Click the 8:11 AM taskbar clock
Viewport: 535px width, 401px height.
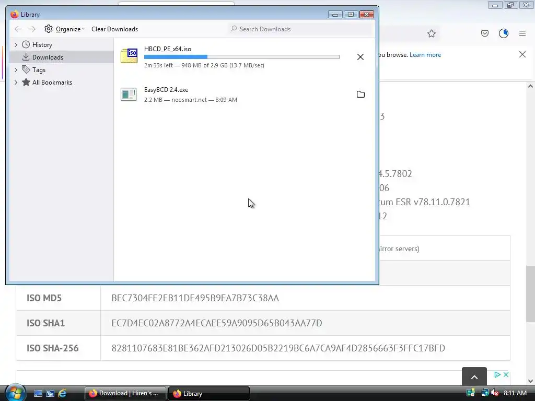pyautogui.click(x=515, y=393)
